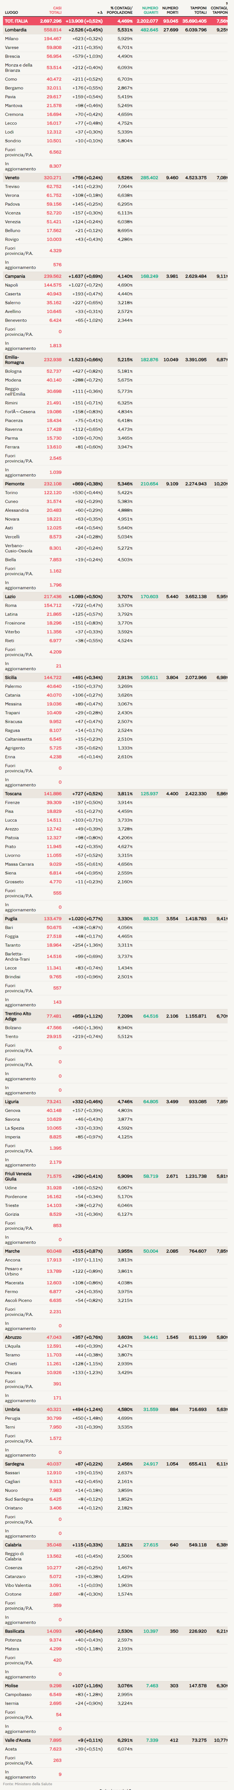234x1790 pixels.
Task: Collapse the Veneto region row
Action: point(12,178)
